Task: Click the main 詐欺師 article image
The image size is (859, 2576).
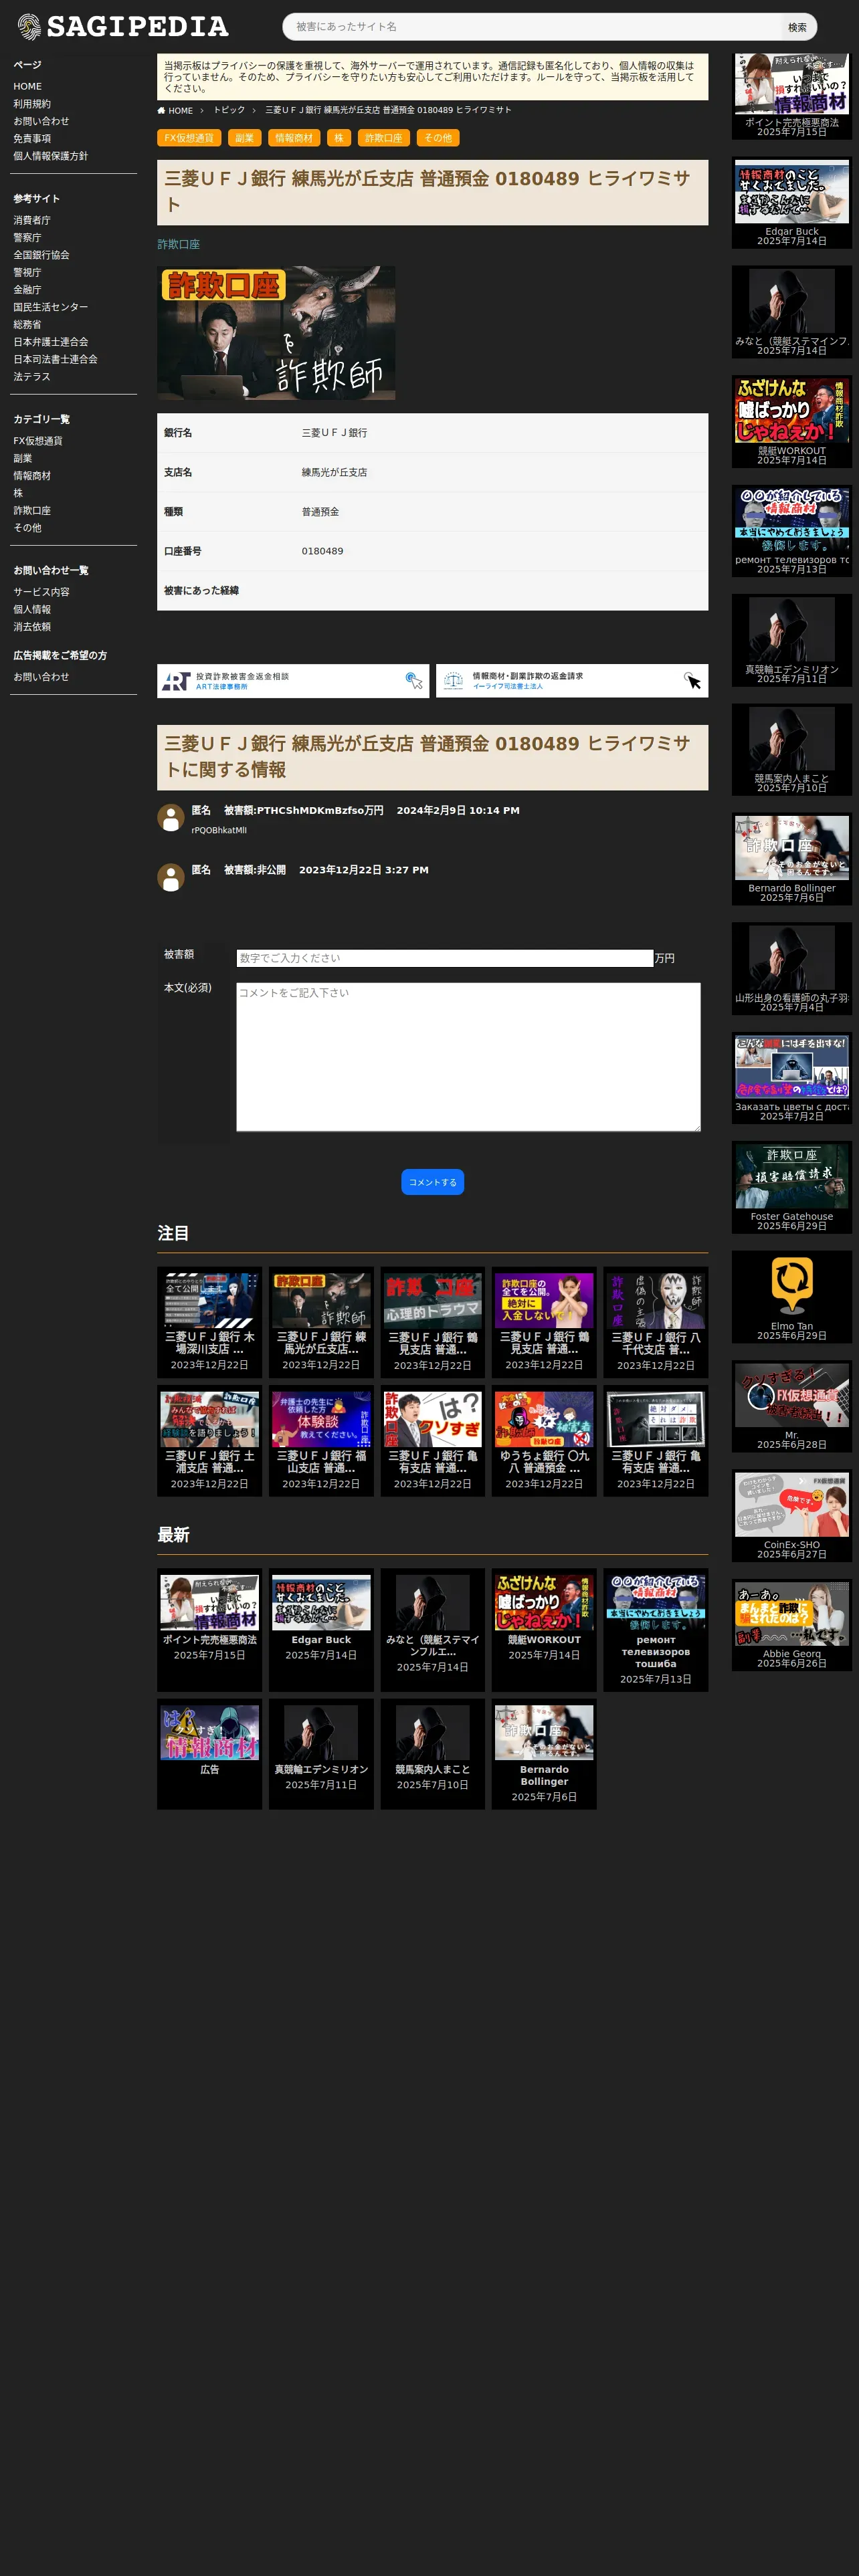Action: click(x=276, y=333)
